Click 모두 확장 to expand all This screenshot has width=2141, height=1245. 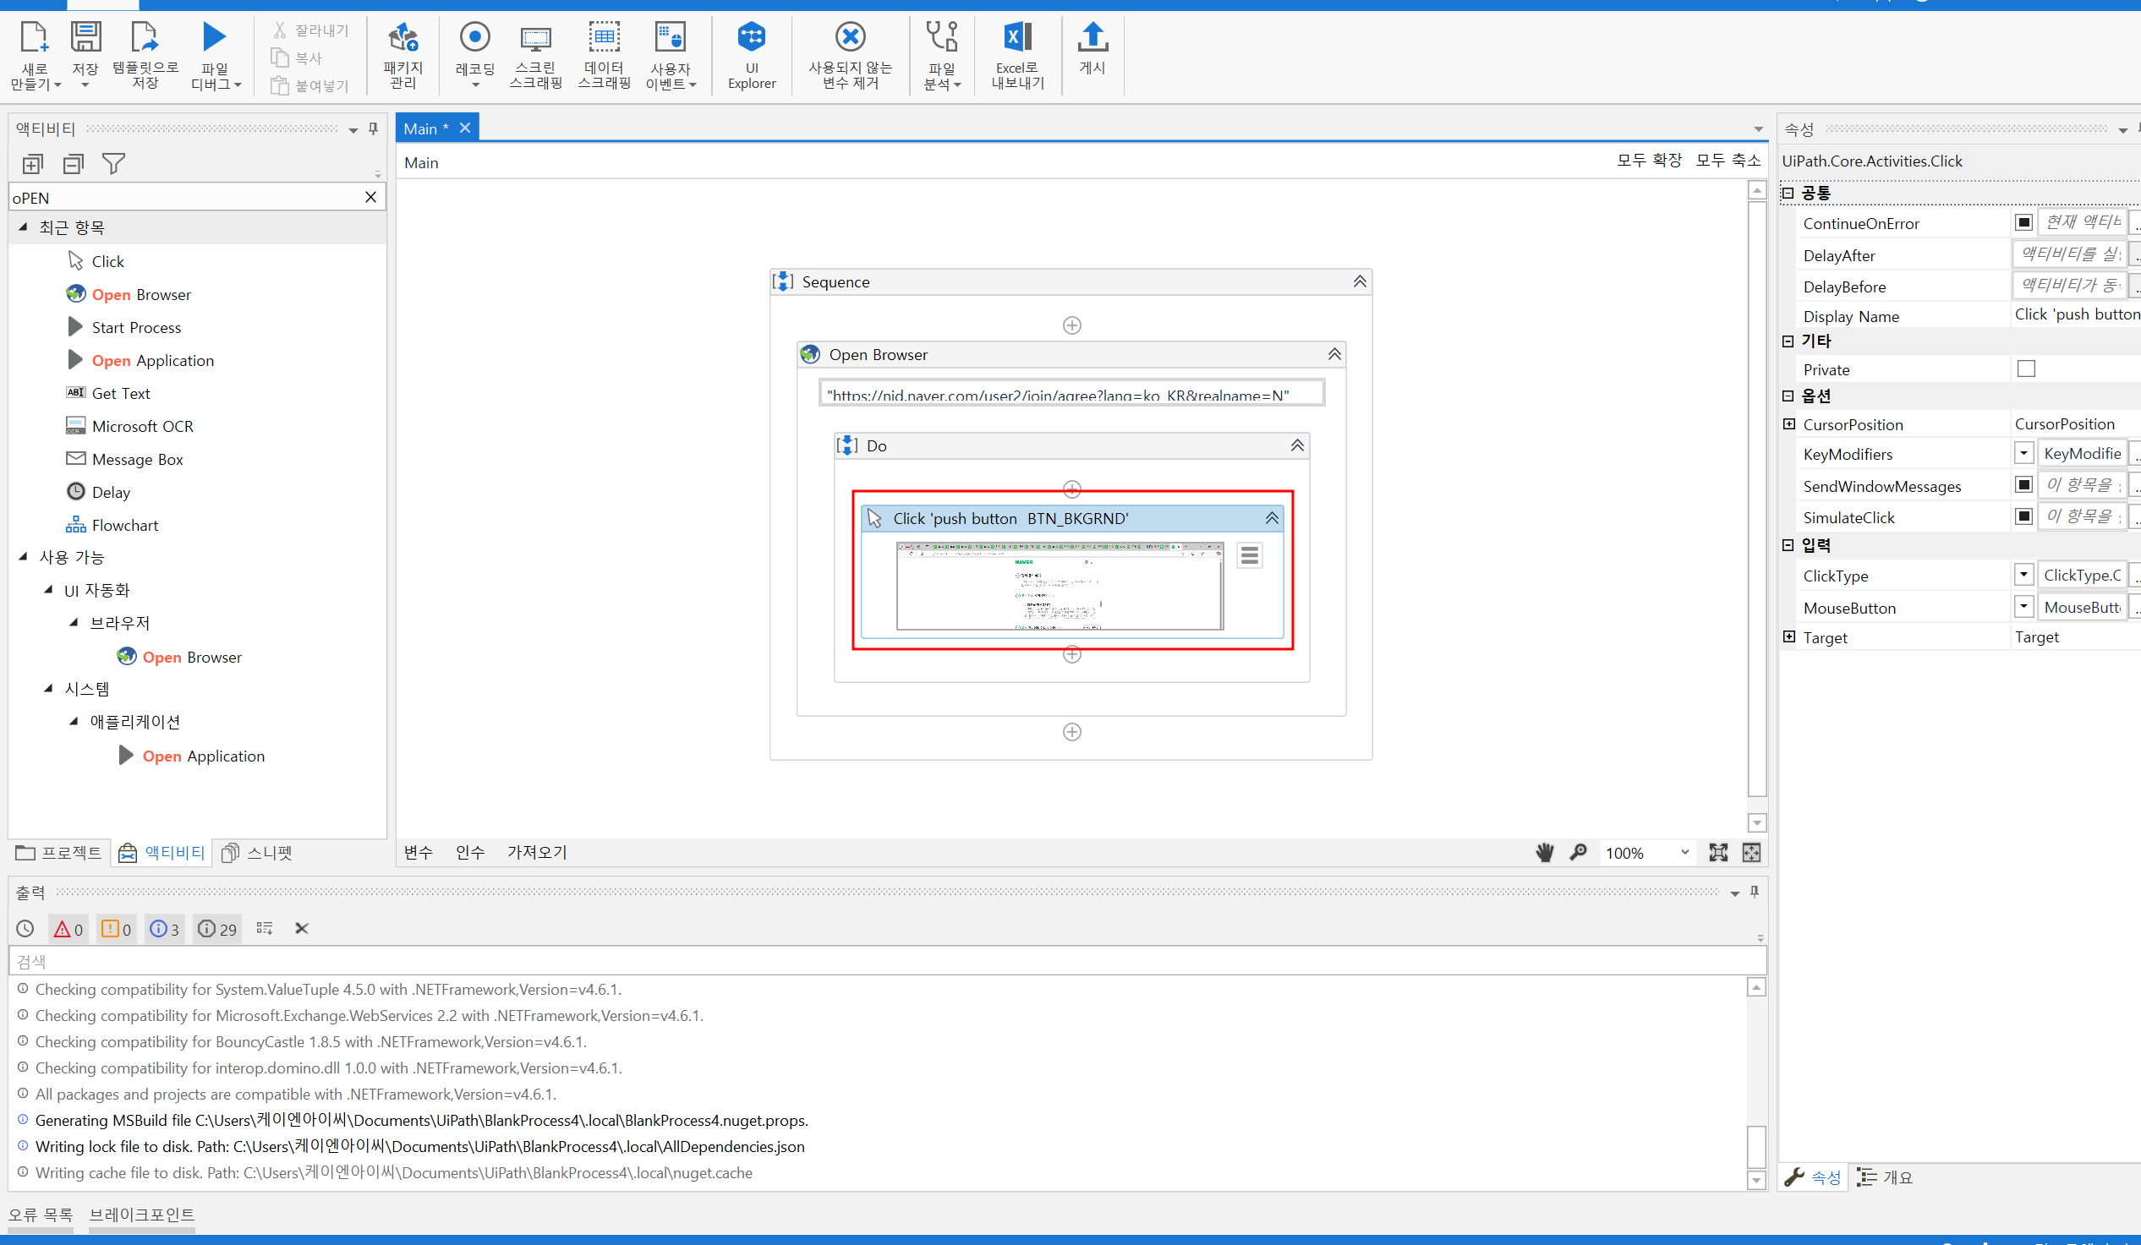click(1648, 161)
